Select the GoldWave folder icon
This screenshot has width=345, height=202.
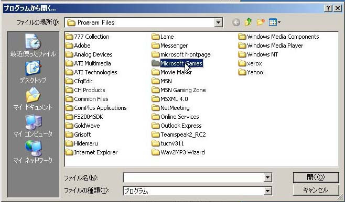tap(69, 126)
